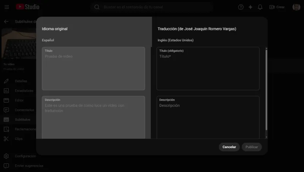This screenshot has height=172, width=304.
Task: Click the Crear camera button
Action: point(277,7)
